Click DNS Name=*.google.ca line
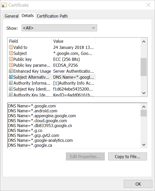The width and height of the screenshot is (155, 191). [x=30, y=145]
